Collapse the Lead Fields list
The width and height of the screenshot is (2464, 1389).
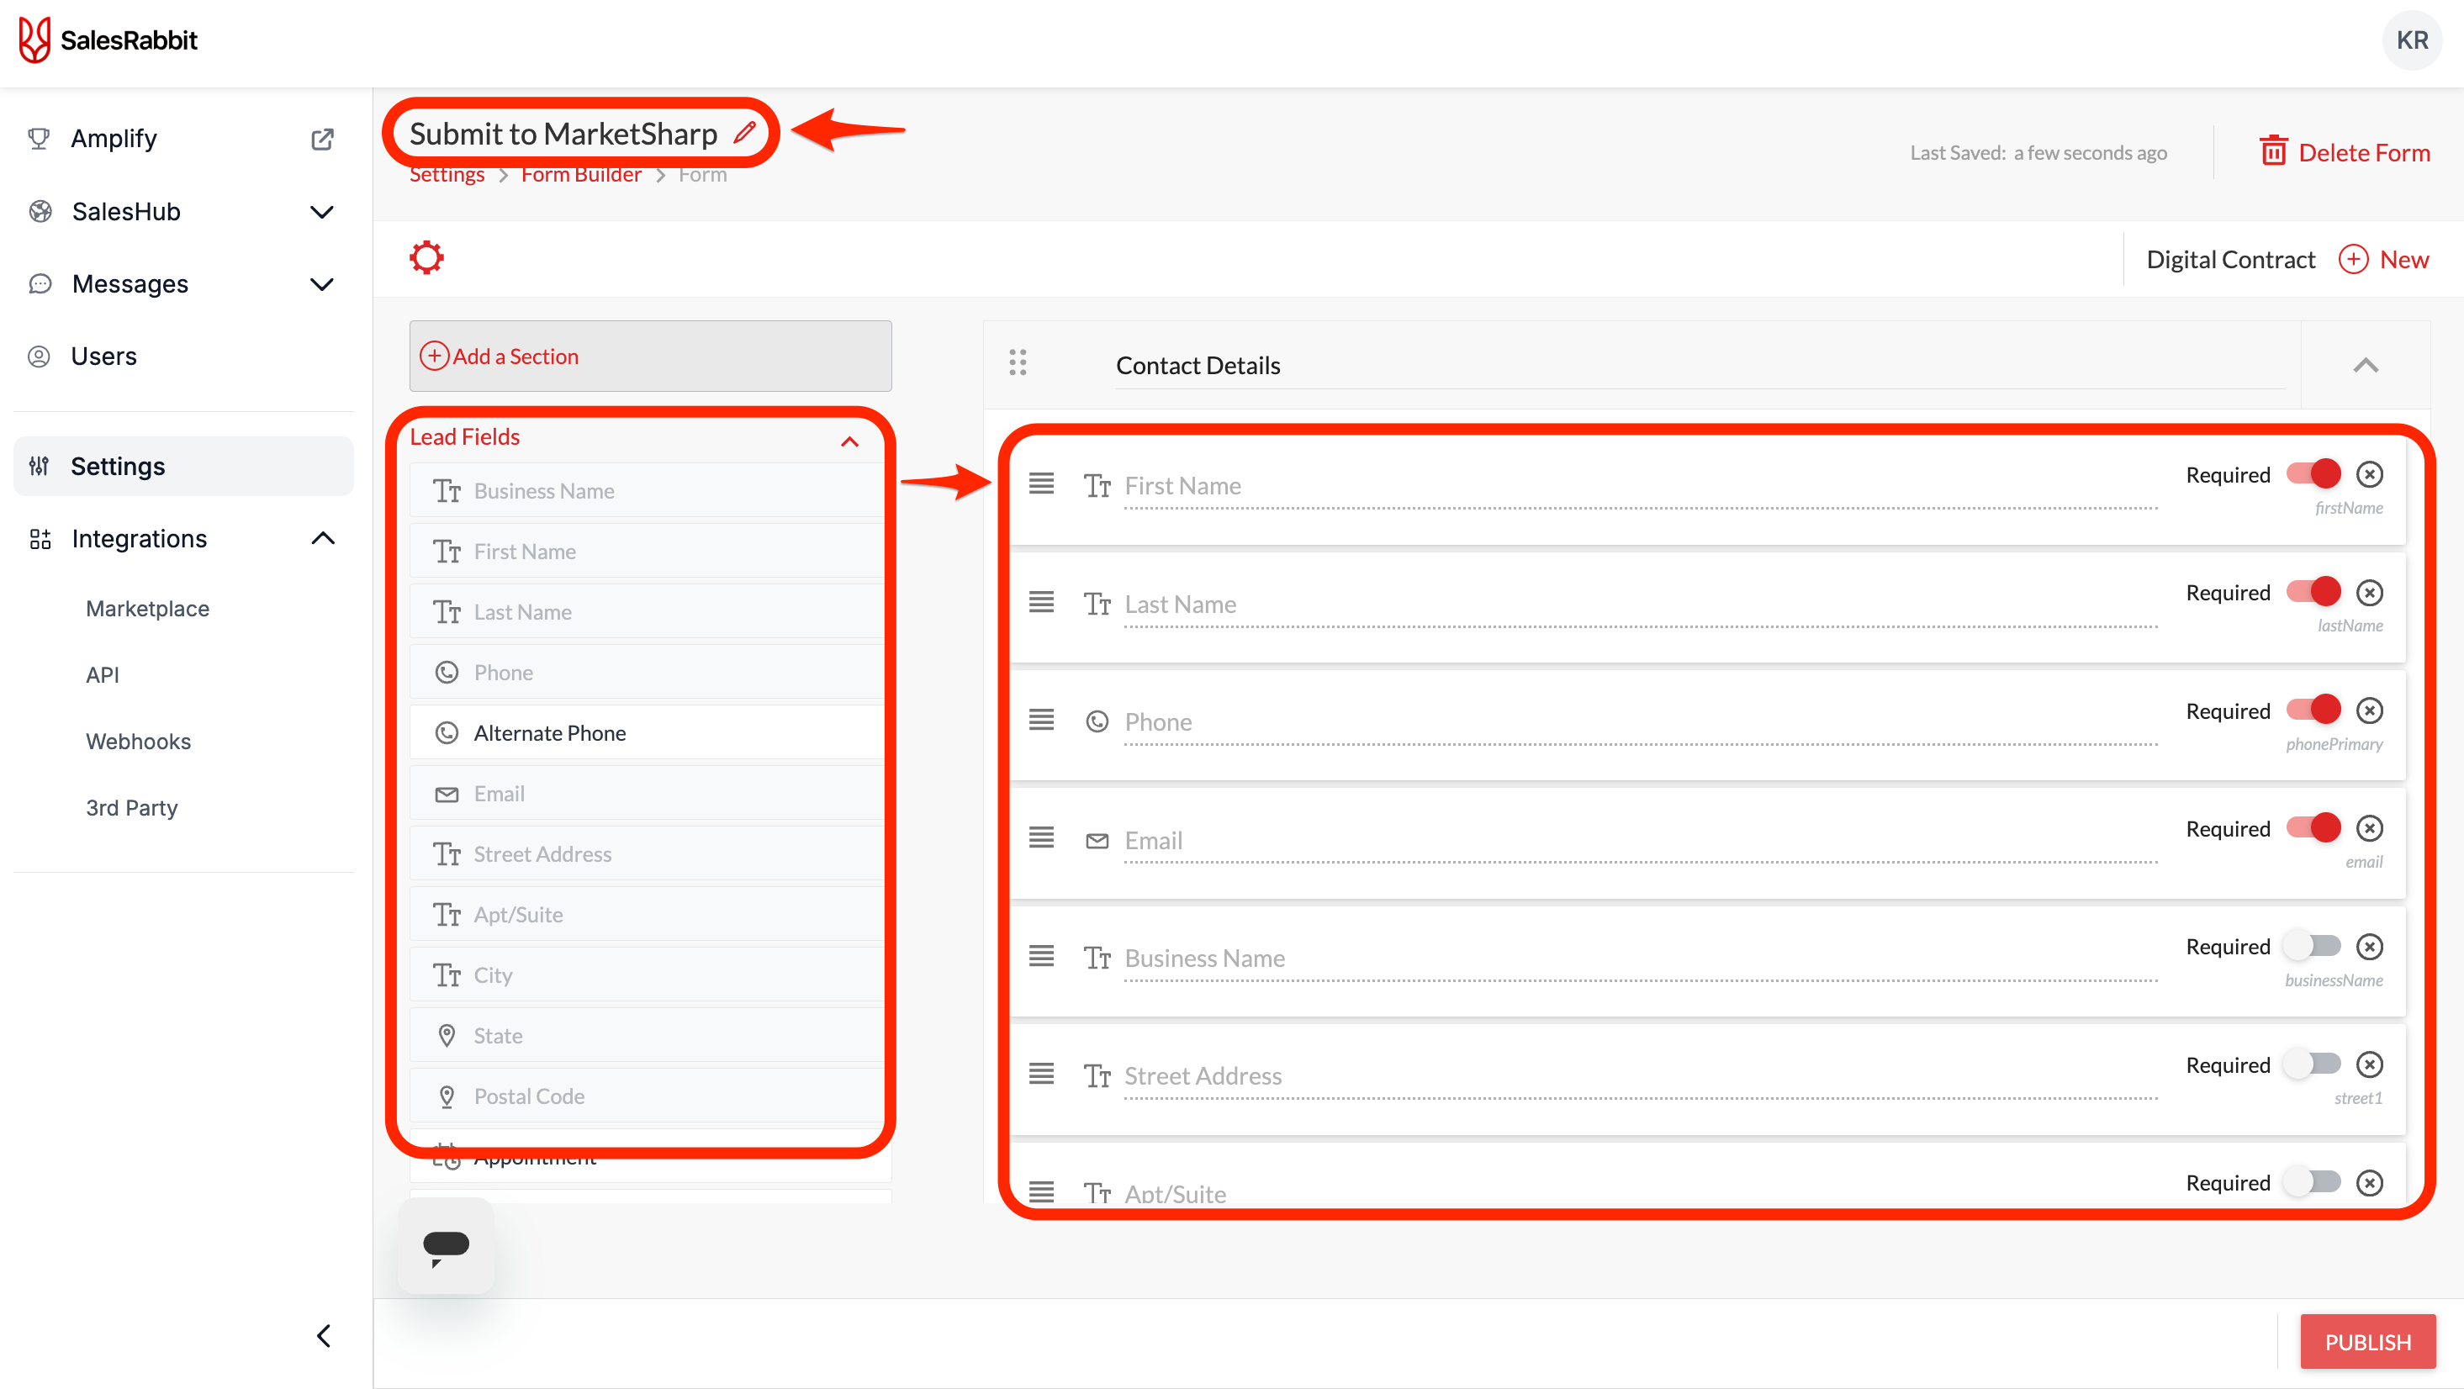tap(849, 441)
